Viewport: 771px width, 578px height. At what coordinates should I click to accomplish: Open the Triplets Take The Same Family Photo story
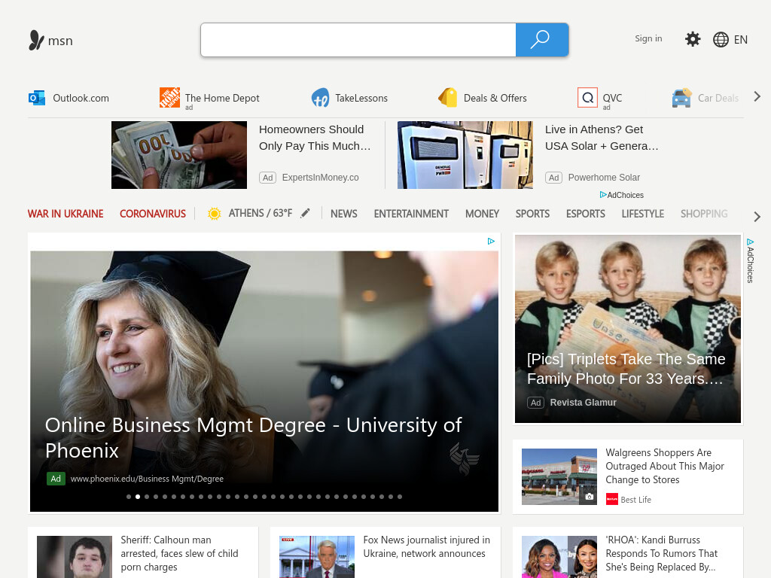pyautogui.click(x=626, y=369)
